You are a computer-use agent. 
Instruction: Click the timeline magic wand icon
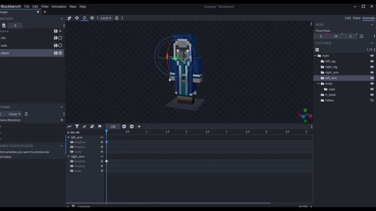[92, 127]
